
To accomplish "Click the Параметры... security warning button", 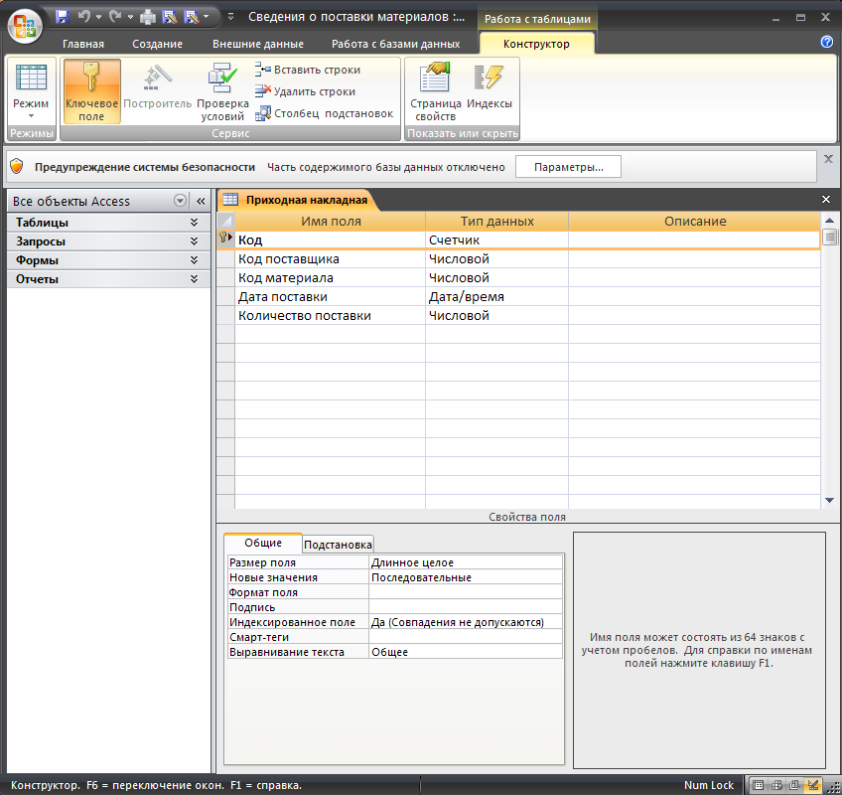I will (x=568, y=167).
